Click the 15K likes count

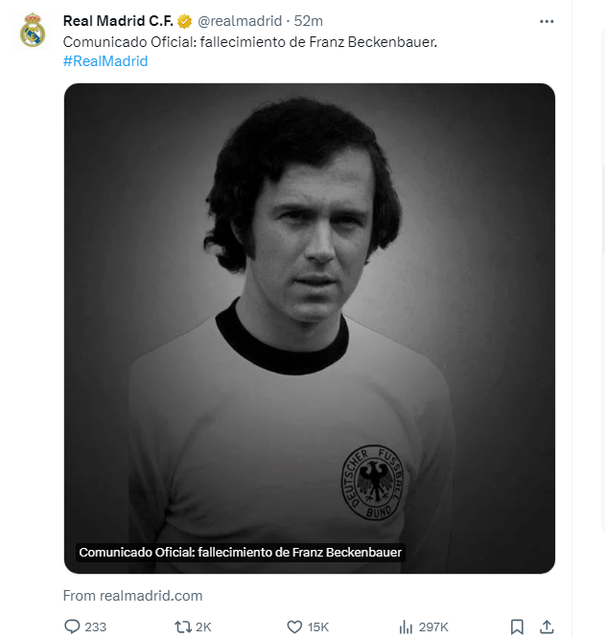[317, 627]
